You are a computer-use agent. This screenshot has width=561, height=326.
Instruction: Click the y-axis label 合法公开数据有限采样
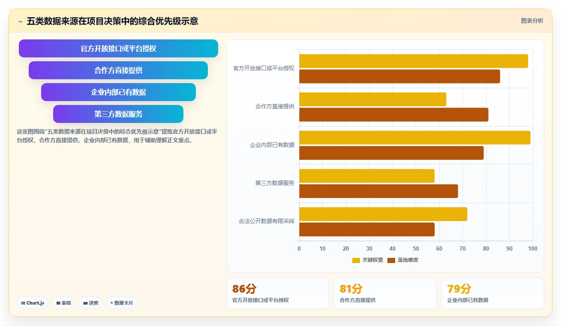tap(267, 221)
